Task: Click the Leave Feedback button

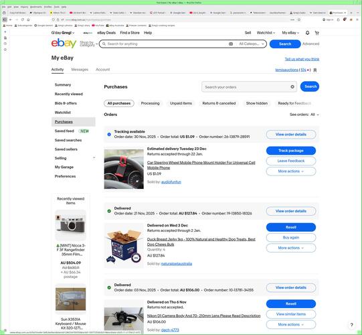Action: click(291, 161)
